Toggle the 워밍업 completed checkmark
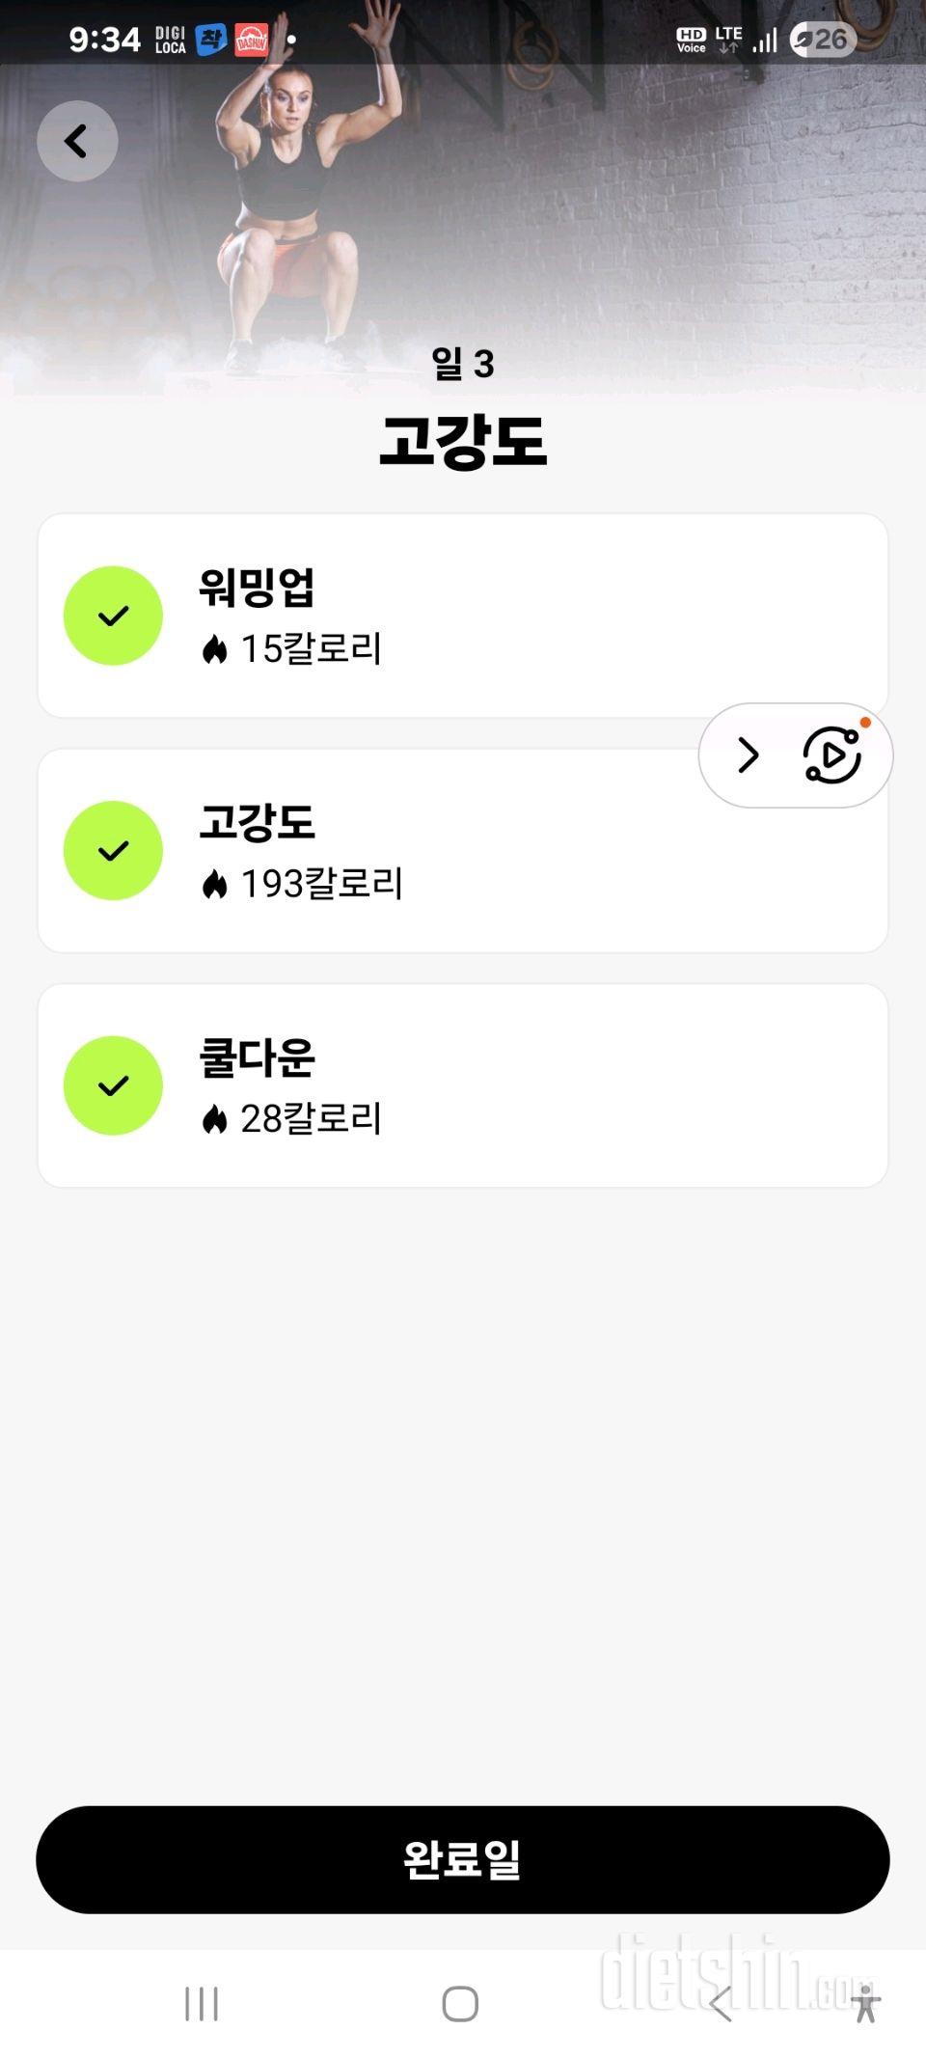926x2058 pixels. pyautogui.click(x=113, y=616)
